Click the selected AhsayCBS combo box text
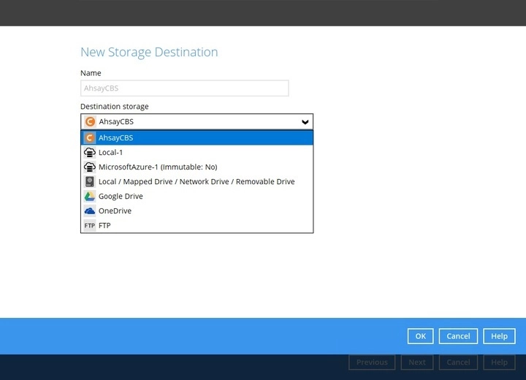The width and height of the screenshot is (526, 380). click(116, 122)
